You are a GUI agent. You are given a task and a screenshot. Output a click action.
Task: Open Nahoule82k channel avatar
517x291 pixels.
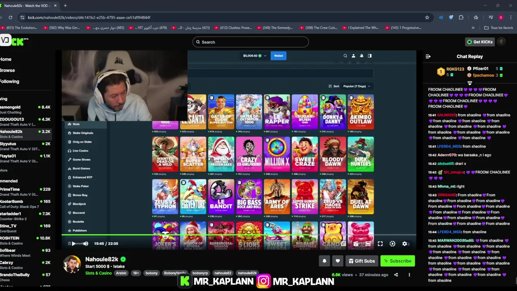point(72,264)
